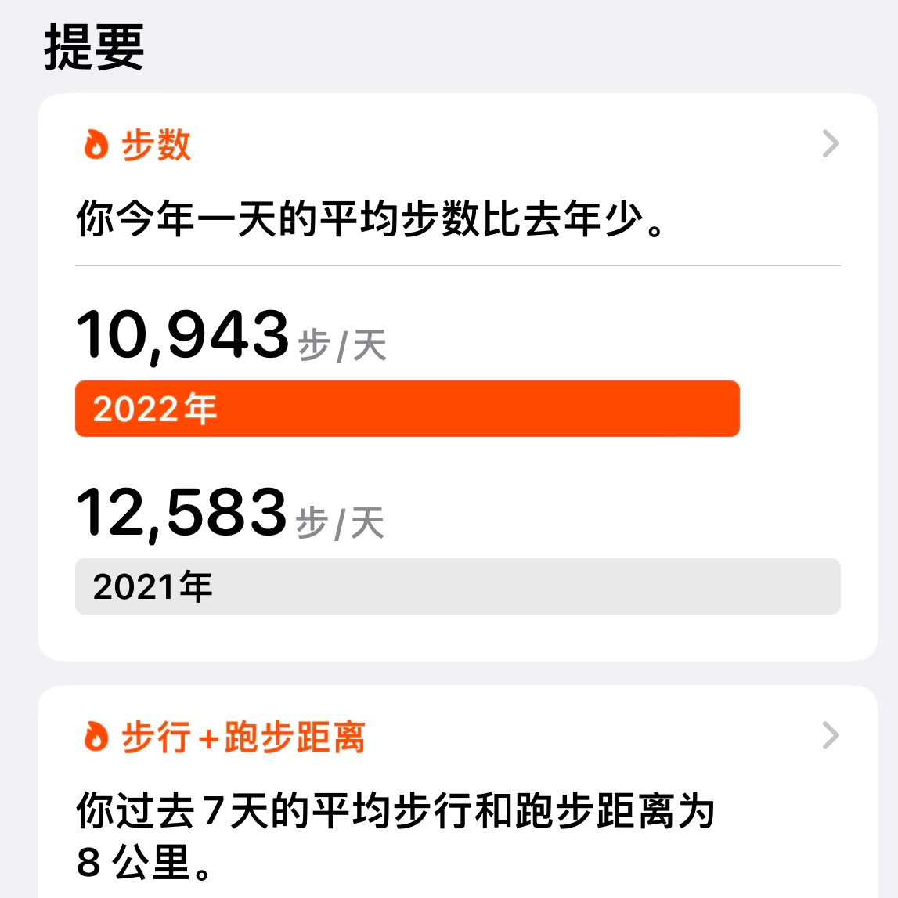Click empty space right of the orange 2022年 bar

791,409
